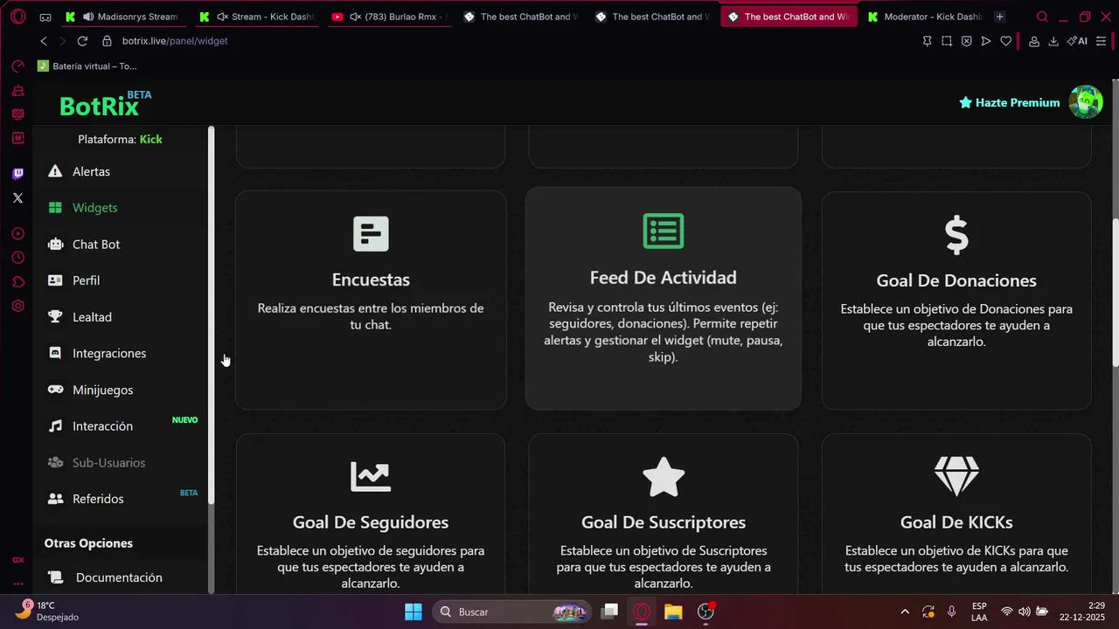The height and width of the screenshot is (629, 1119).
Task: Click the page vertical scrollbar
Action: point(1115,292)
